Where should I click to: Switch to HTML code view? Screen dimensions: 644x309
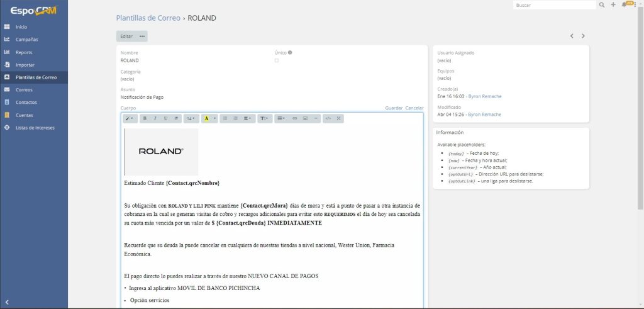328,118
